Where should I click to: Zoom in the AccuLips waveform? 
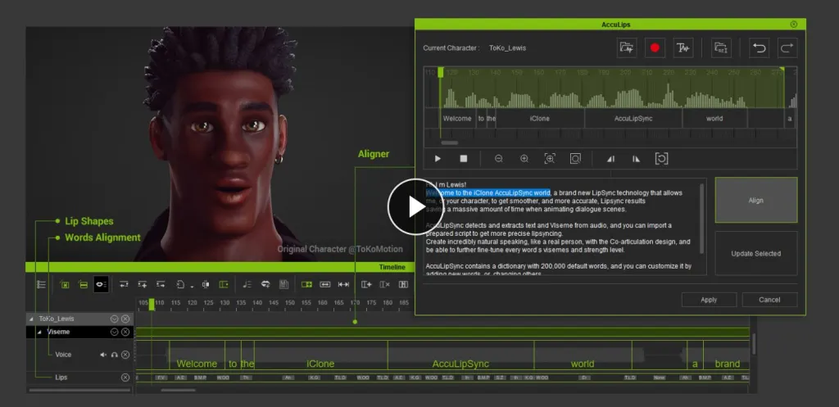click(x=524, y=158)
